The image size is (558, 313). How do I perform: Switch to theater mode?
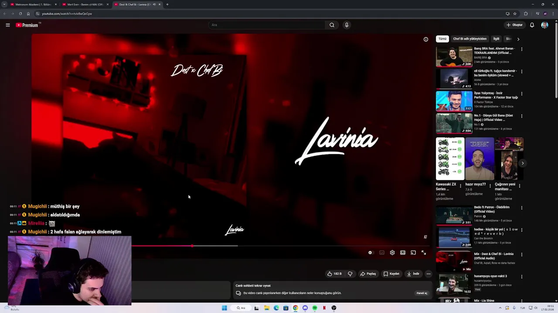[403, 253]
